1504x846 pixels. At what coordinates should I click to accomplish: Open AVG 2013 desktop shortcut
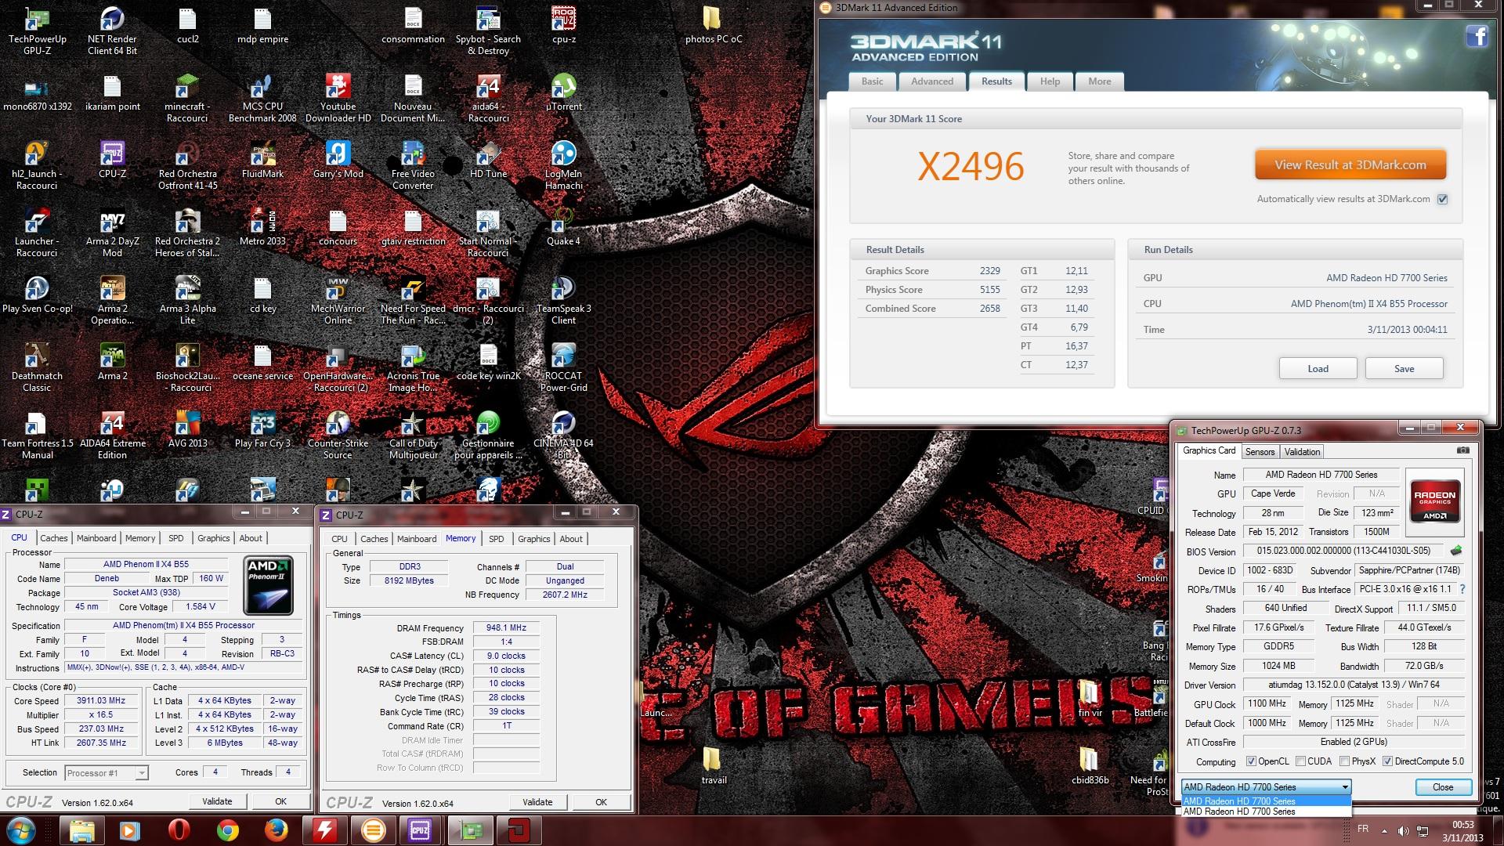click(x=187, y=430)
